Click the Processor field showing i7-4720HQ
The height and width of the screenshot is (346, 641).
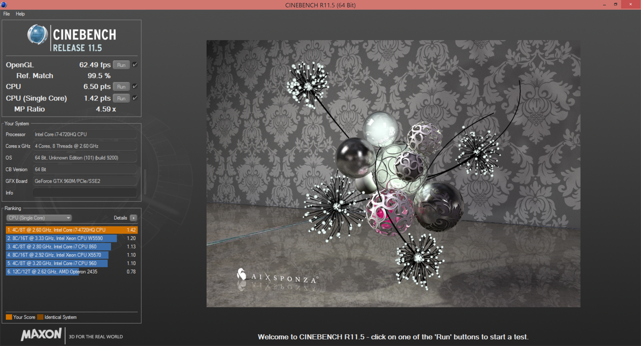click(85, 134)
